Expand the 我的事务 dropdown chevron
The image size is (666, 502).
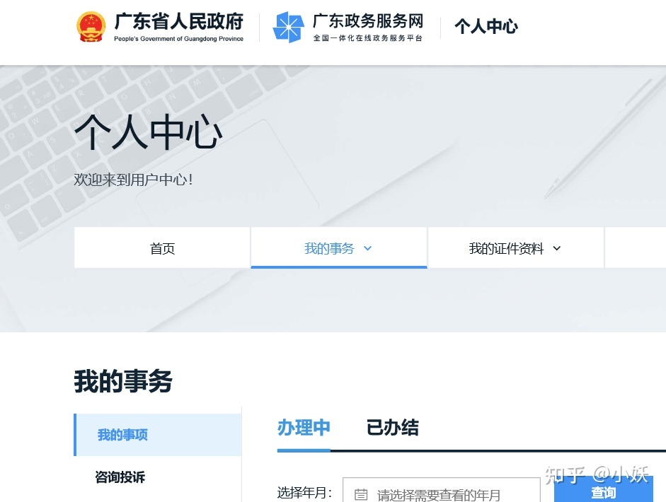368,249
